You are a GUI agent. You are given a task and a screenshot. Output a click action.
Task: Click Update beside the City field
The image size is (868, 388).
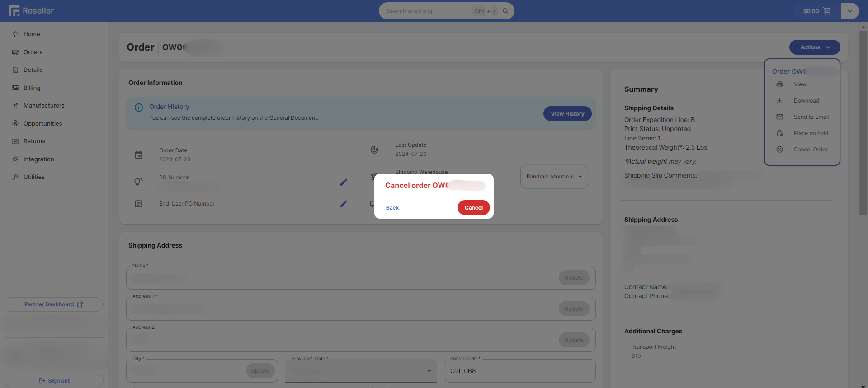point(260,371)
